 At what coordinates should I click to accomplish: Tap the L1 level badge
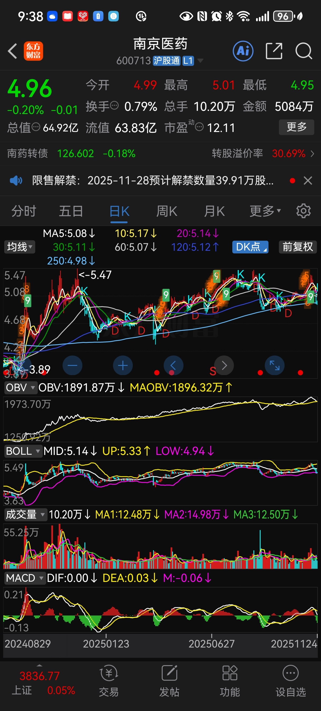click(x=188, y=61)
